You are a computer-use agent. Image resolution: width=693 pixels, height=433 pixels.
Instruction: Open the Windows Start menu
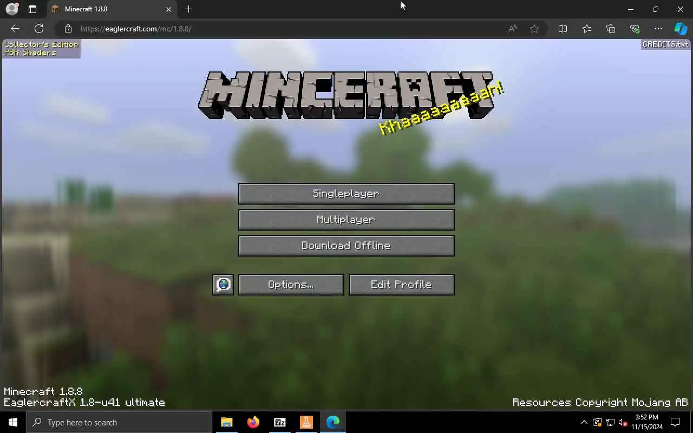pos(13,422)
